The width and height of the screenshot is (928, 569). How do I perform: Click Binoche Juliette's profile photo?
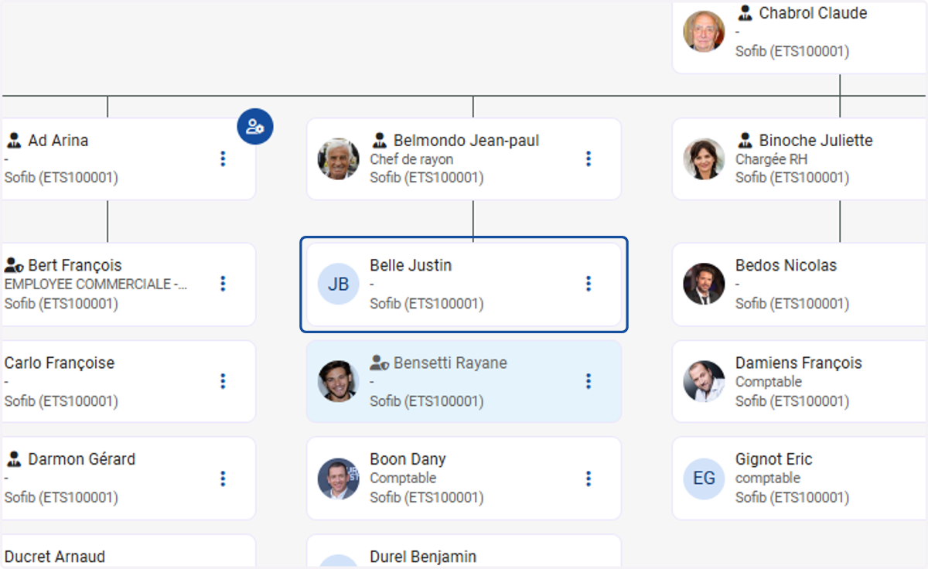[x=704, y=159]
